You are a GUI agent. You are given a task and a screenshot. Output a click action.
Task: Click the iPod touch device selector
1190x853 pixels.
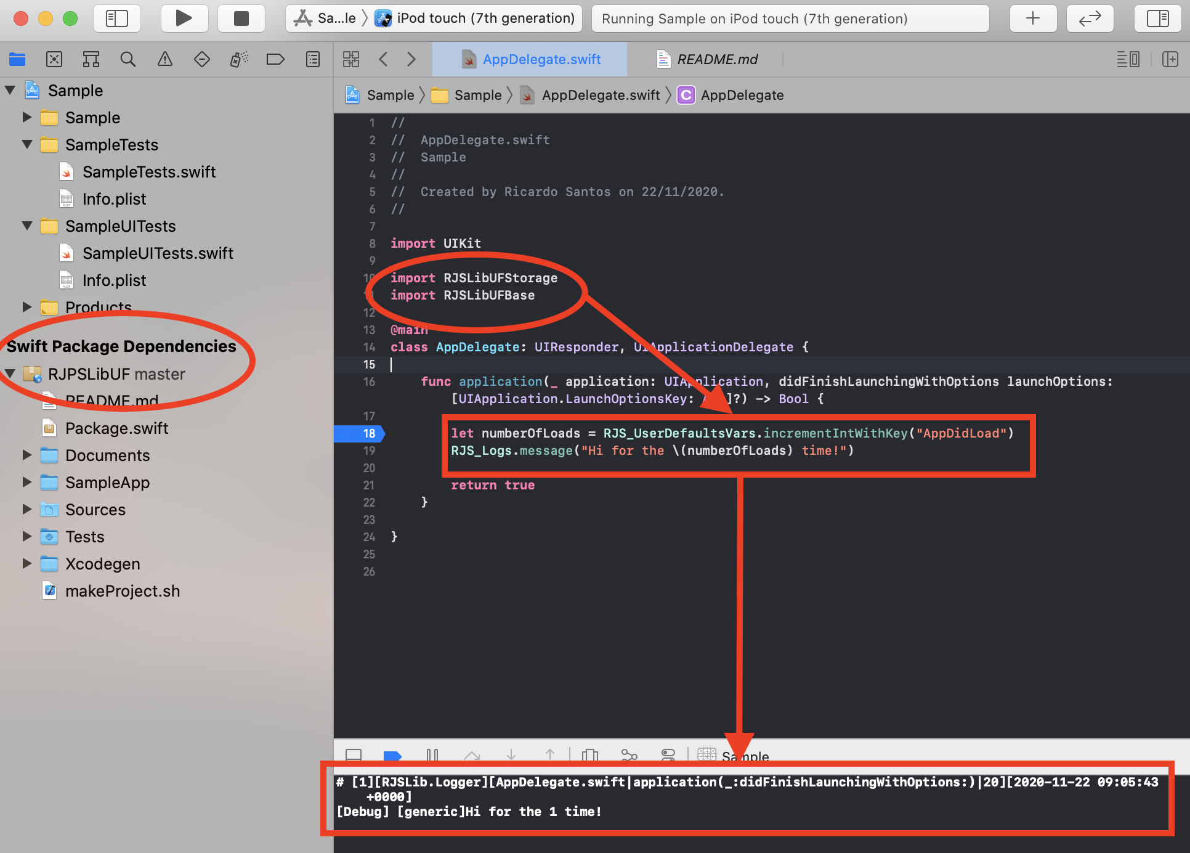pyautogui.click(x=485, y=18)
